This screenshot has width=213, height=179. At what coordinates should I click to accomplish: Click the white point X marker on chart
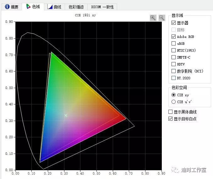(66, 115)
